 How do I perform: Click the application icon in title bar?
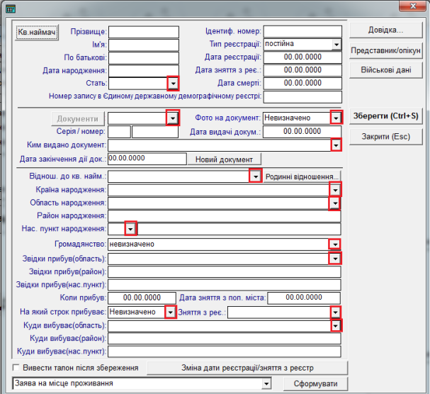pyautogui.click(x=11, y=9)
